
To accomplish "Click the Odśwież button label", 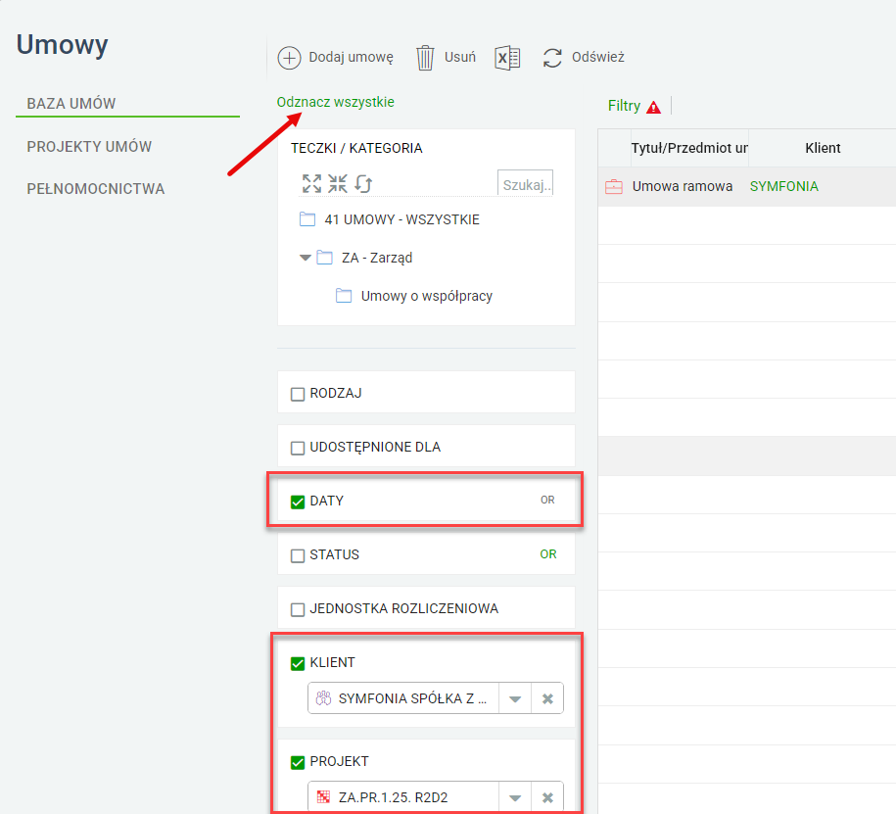I will pyautogui.click(x=597, y=57).
